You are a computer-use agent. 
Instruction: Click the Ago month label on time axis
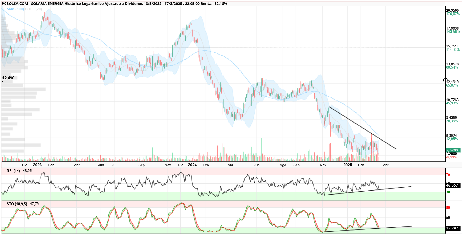[283, 165]
